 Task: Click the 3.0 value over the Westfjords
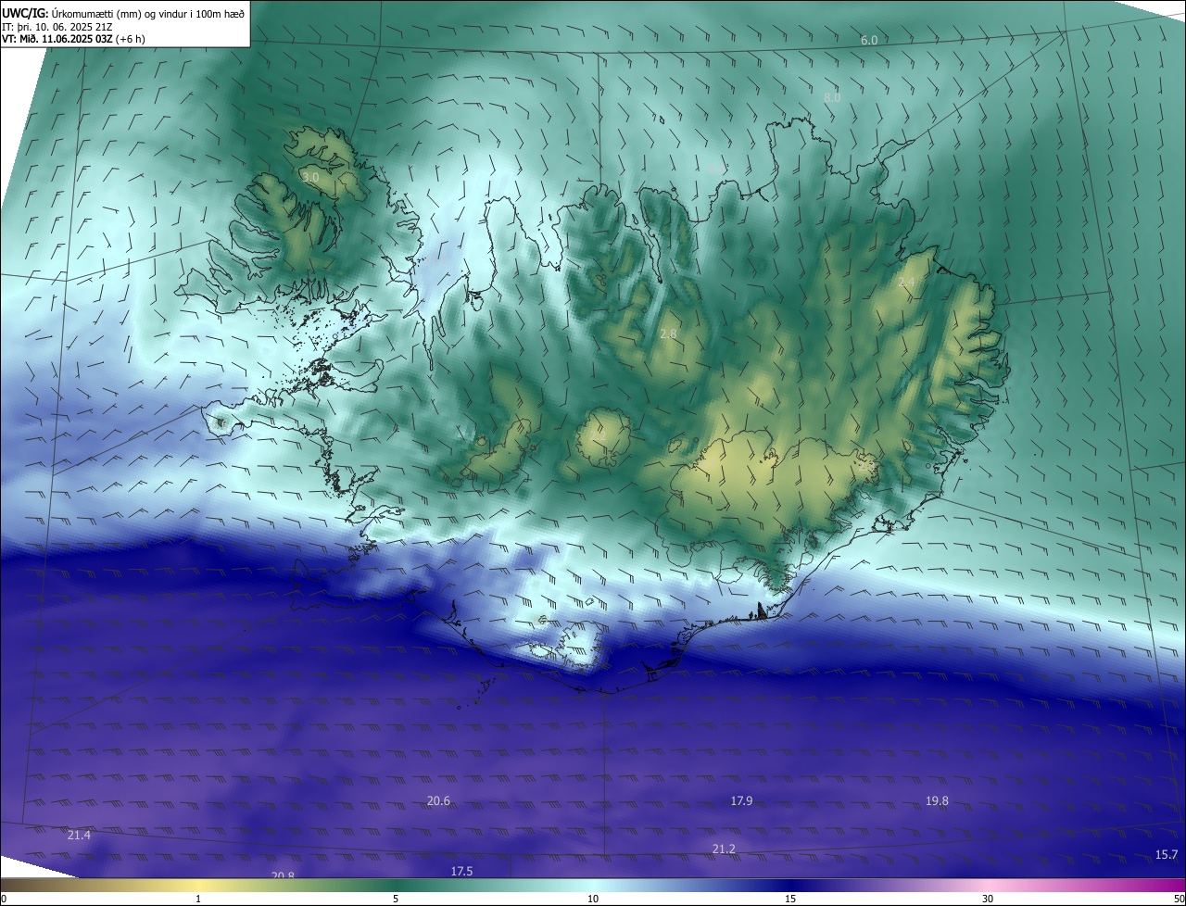point(310,177)
